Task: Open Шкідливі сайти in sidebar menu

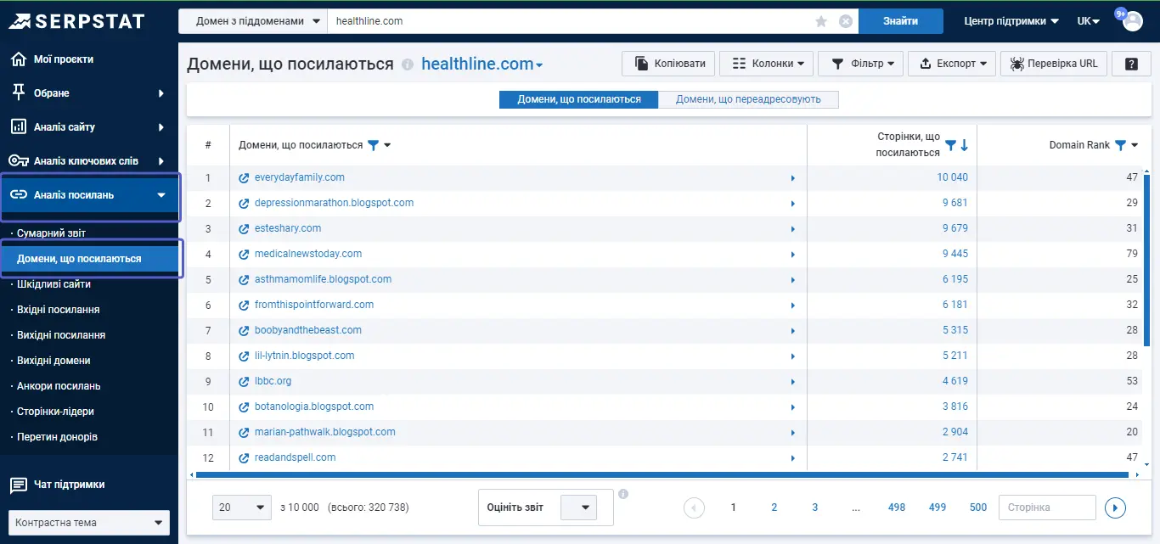Action: (x=53, y=284)
